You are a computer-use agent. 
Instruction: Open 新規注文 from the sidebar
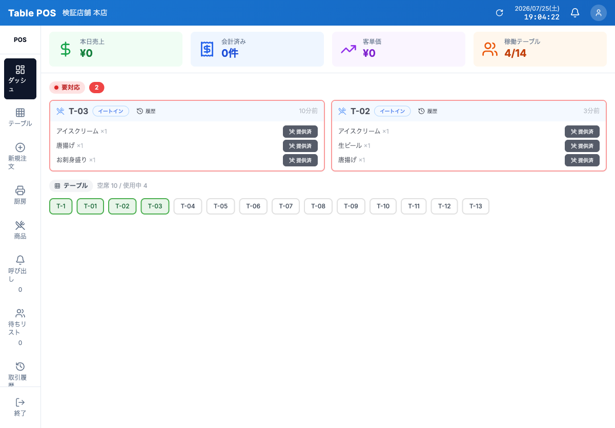[x=20, y=157]
